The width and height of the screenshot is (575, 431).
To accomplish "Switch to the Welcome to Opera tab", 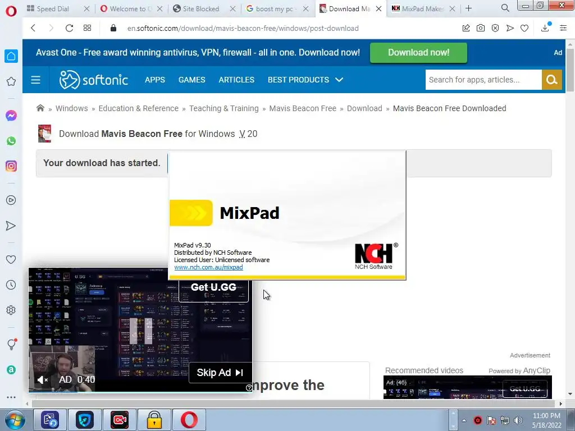I will click(x=130, y=9).
